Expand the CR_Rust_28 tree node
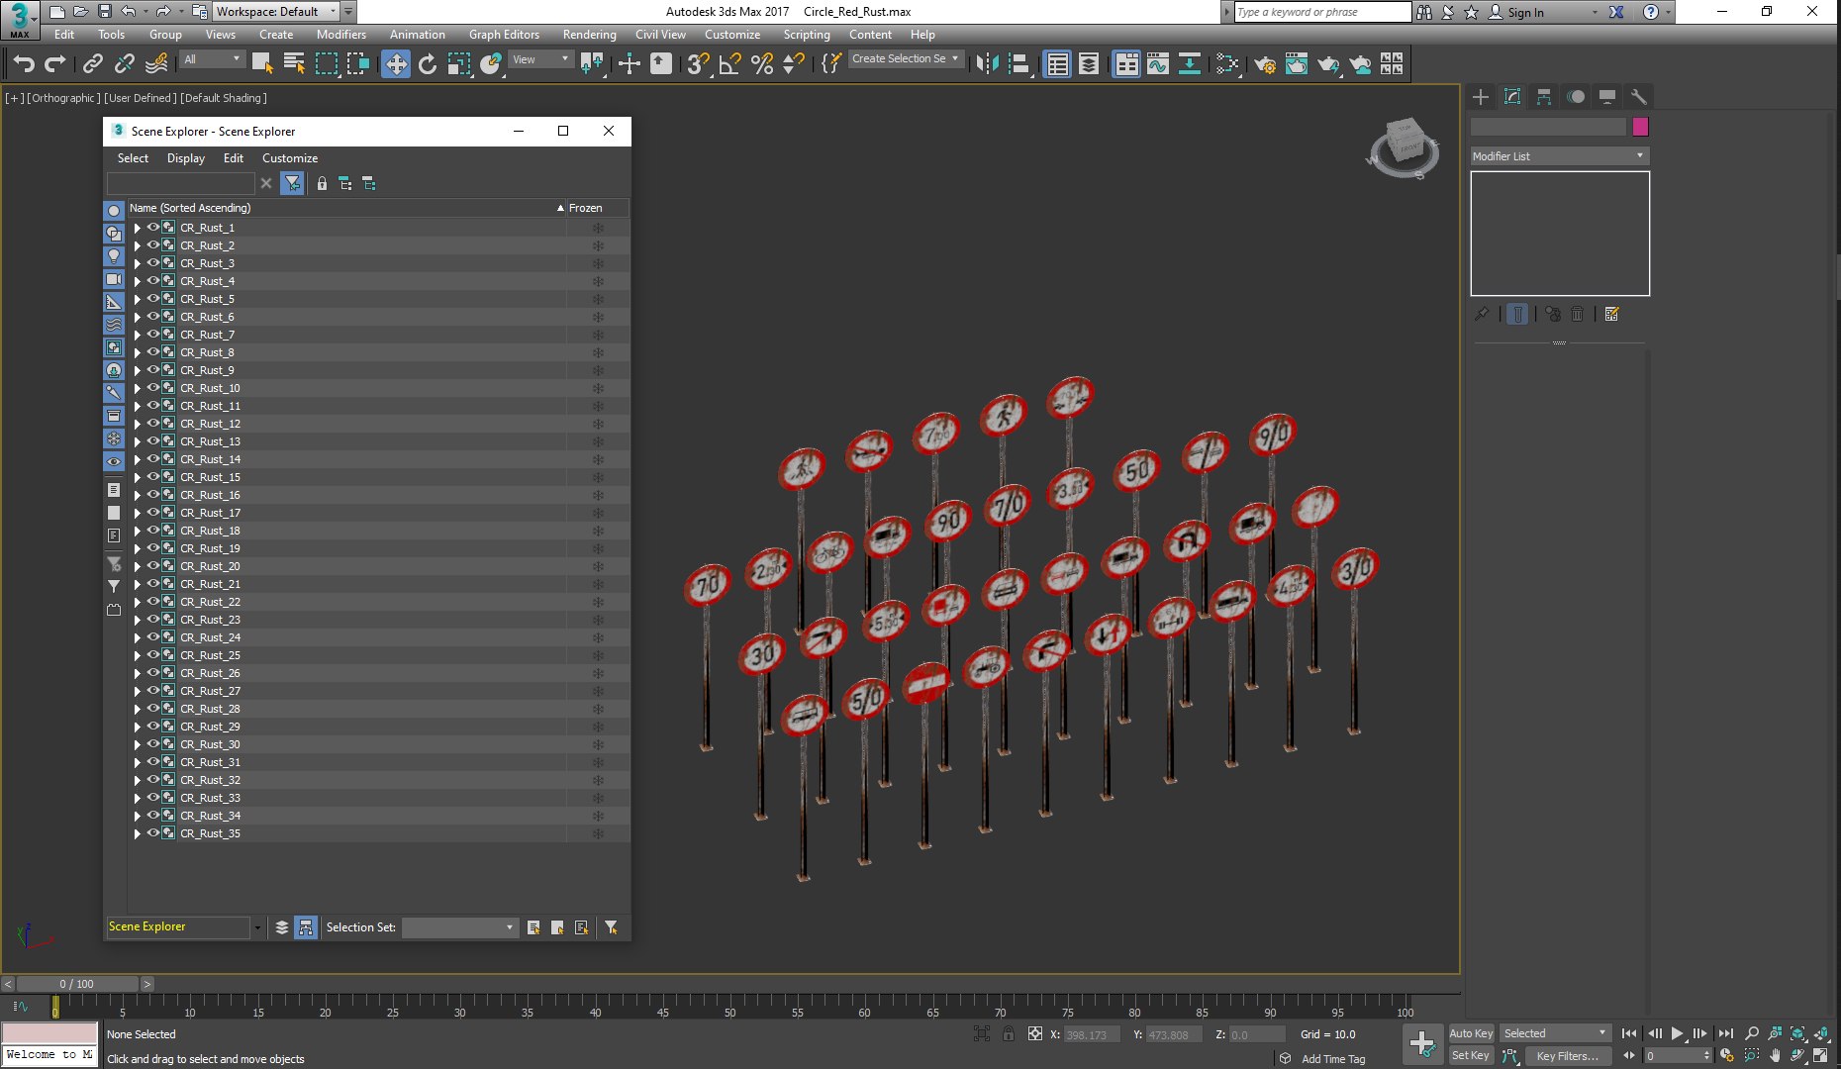1841x1069 pixels. pos(138,709)
